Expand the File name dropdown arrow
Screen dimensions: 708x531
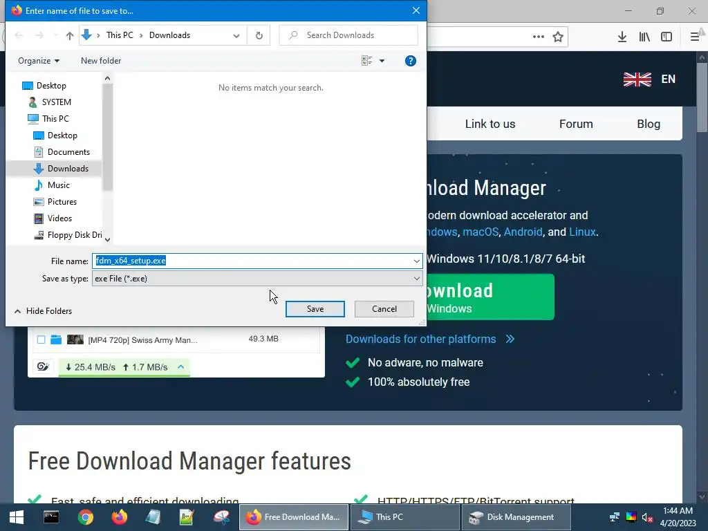tap(416, 261)
